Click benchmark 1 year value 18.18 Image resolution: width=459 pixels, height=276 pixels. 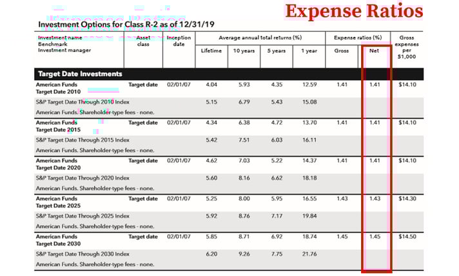[x=309, y=178]
